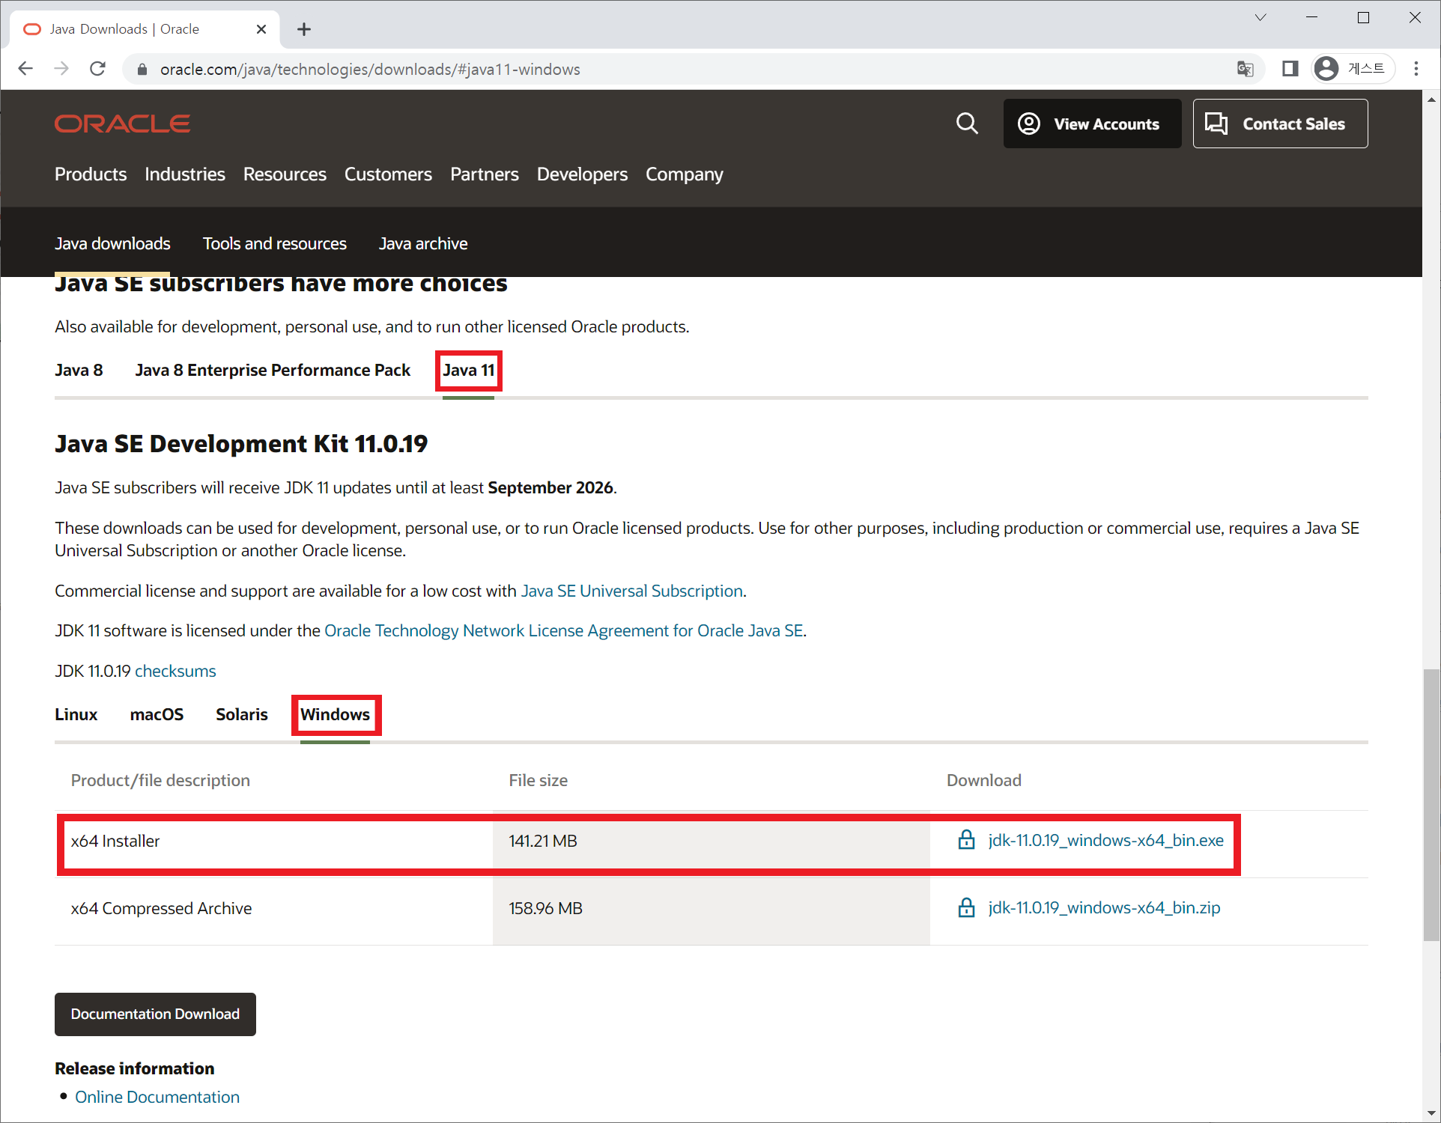Open the browser side panel icon
1441x1123 pixels.
1290,69
